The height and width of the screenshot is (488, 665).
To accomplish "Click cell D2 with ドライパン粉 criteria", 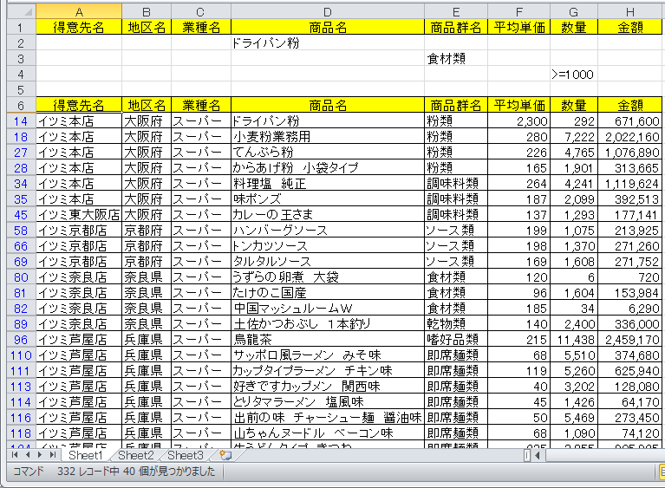I will [x=327, y=43].
